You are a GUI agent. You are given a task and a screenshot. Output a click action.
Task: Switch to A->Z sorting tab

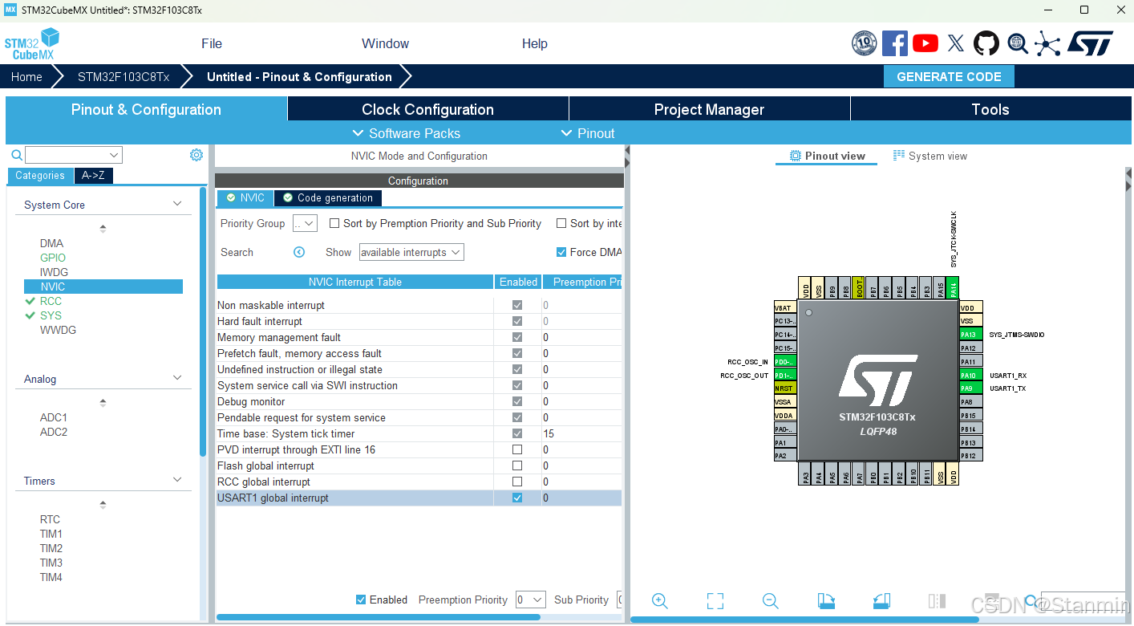point(94,175)
